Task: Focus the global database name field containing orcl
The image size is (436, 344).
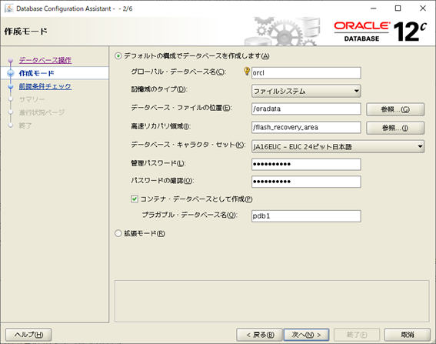Action: tap(306, 73)
